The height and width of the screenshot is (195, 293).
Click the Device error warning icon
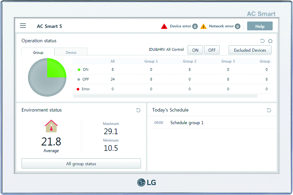[x=164, y=26]
